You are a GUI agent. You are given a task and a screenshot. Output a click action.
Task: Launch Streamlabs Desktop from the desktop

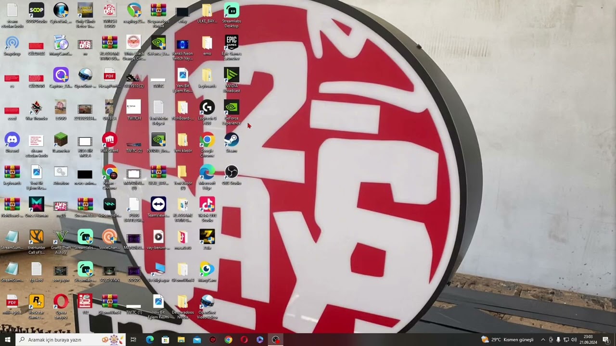tap(231, 15)
